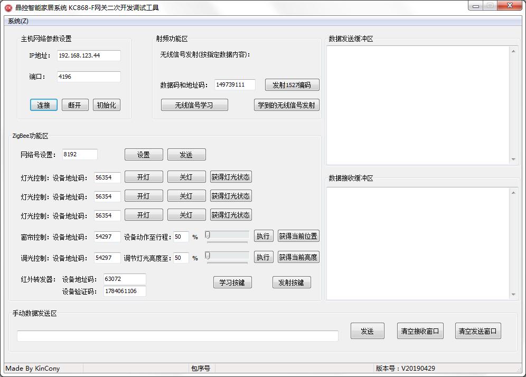
Task: Click the 初始化 initialize button
Action: (106, 105)
